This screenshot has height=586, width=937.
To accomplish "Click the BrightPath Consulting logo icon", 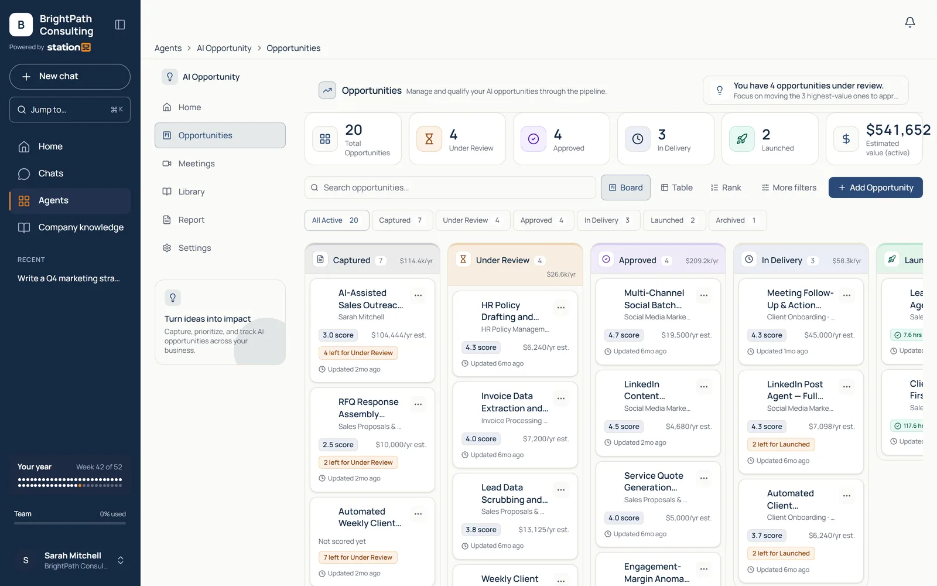I will [21, 25].
